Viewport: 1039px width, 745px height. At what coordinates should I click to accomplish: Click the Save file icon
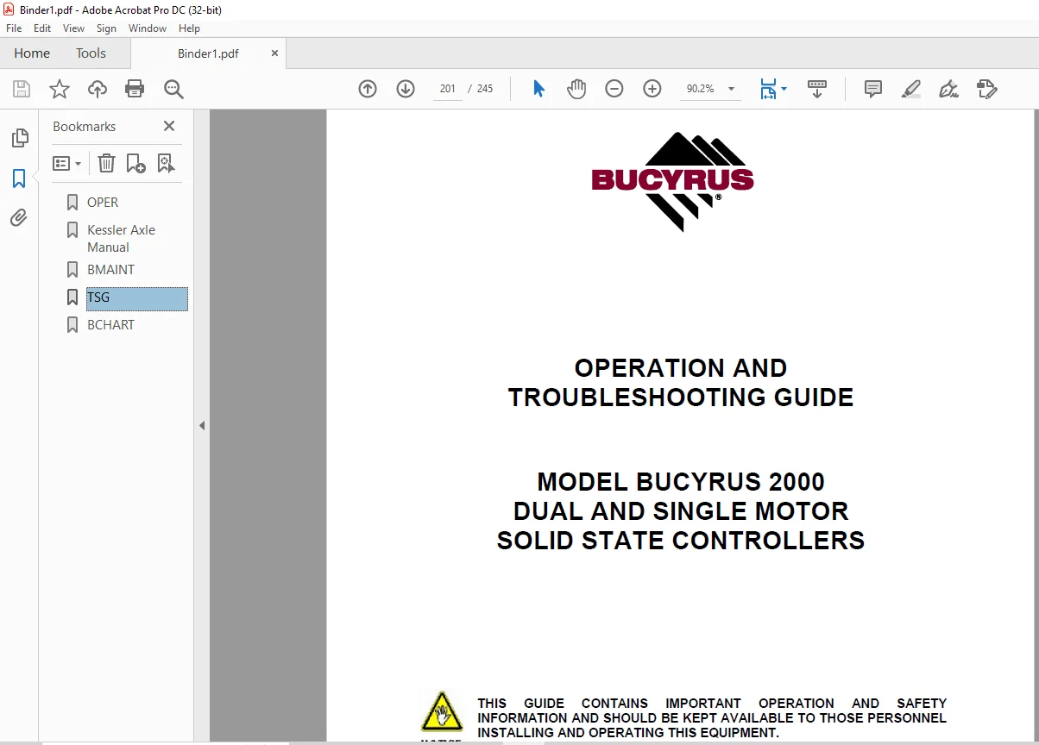[x=22, y=89]
